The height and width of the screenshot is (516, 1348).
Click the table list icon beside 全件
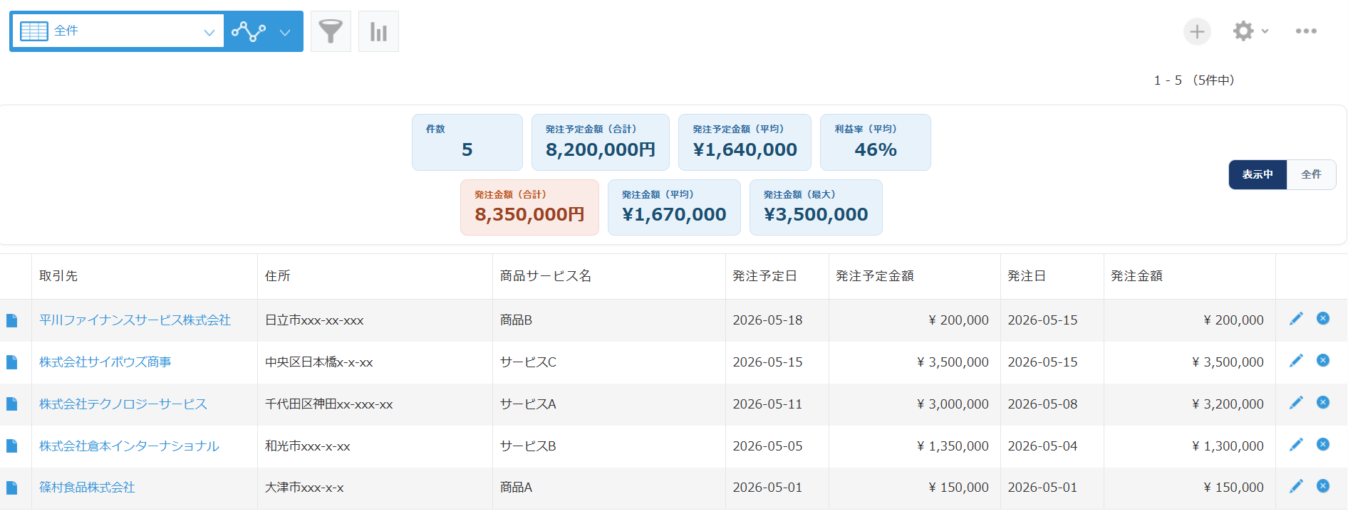tap(33, 31)
